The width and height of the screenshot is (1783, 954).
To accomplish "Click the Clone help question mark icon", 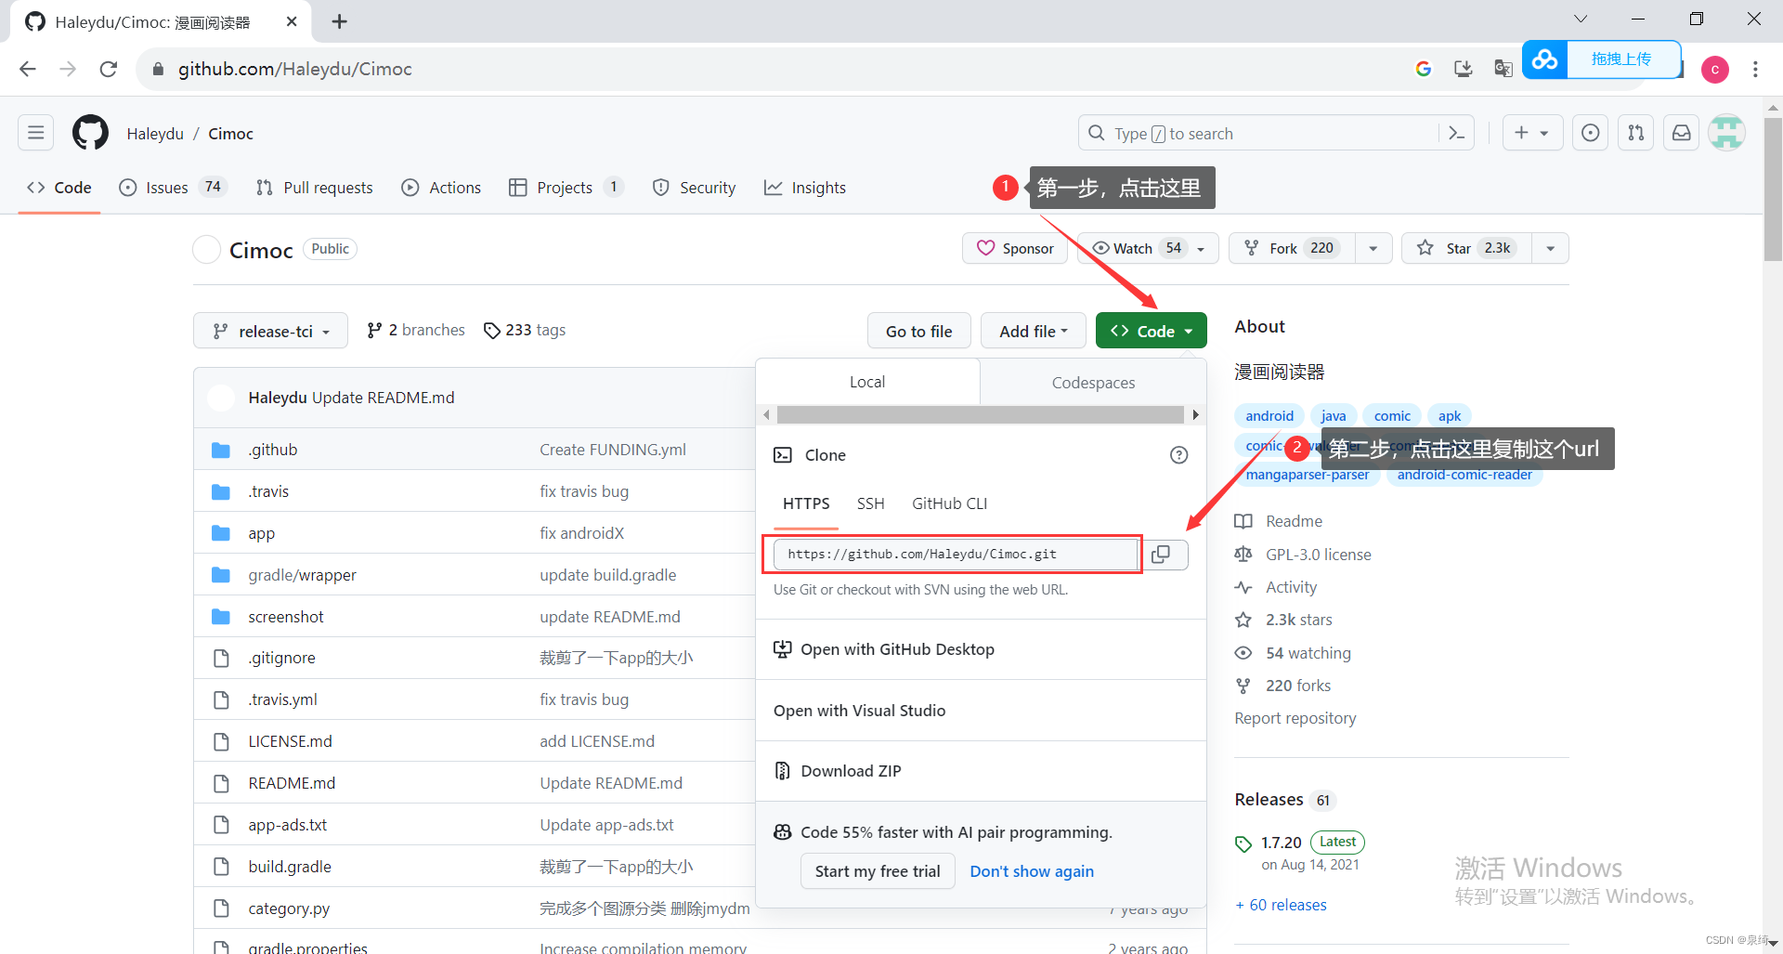I will tap(1178, 455).
